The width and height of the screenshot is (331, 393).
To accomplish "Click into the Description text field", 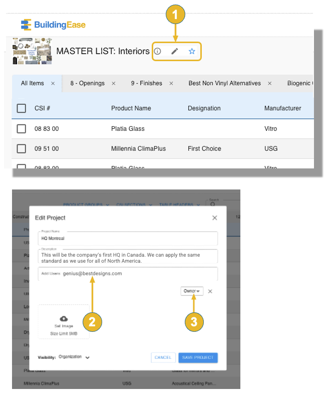I will [128, 257].
